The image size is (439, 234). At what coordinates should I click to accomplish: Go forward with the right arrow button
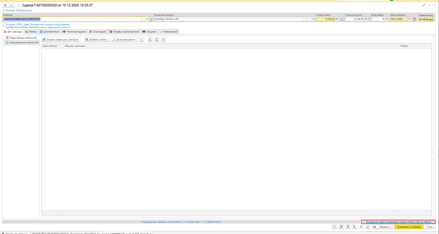[11, 5]
